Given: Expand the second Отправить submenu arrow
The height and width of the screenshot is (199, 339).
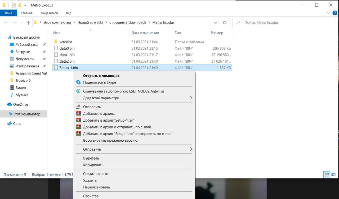Looking at the screenshot, I should point(191,149).
